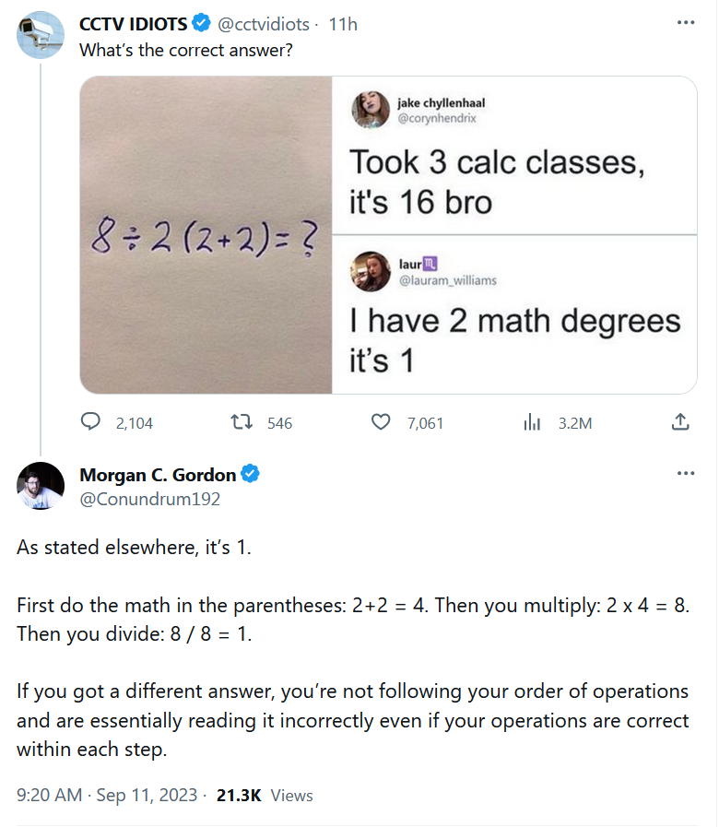The height and width of the screenshot is (827, 719).
Task: Open the embedded image of quoted math tweets
Action: (x=514, y=235)
